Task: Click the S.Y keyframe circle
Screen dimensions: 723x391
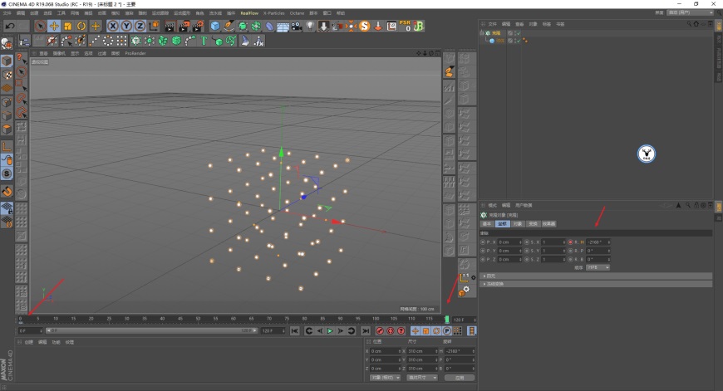Action: (527, 251)
